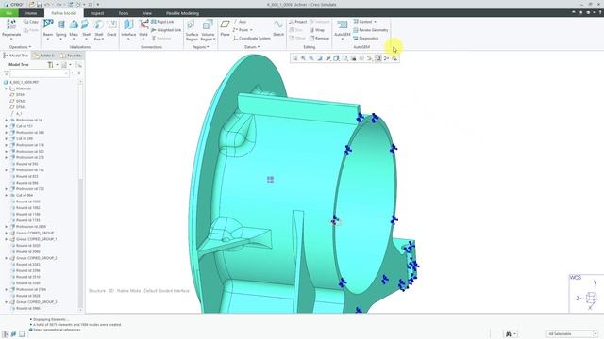The width and height of the screenshot is (604, 339).
Task: Select the Crack idealization tool
Action: point(111,24)
